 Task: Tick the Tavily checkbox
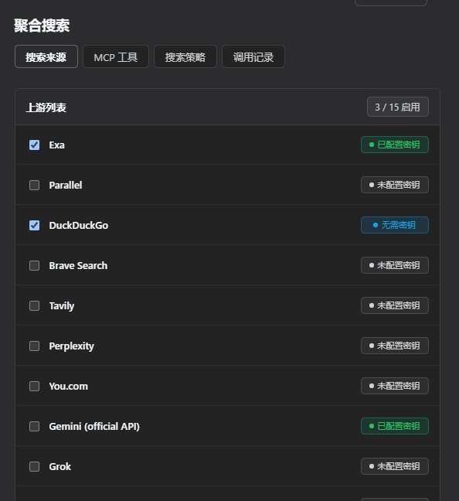[34, 305]
